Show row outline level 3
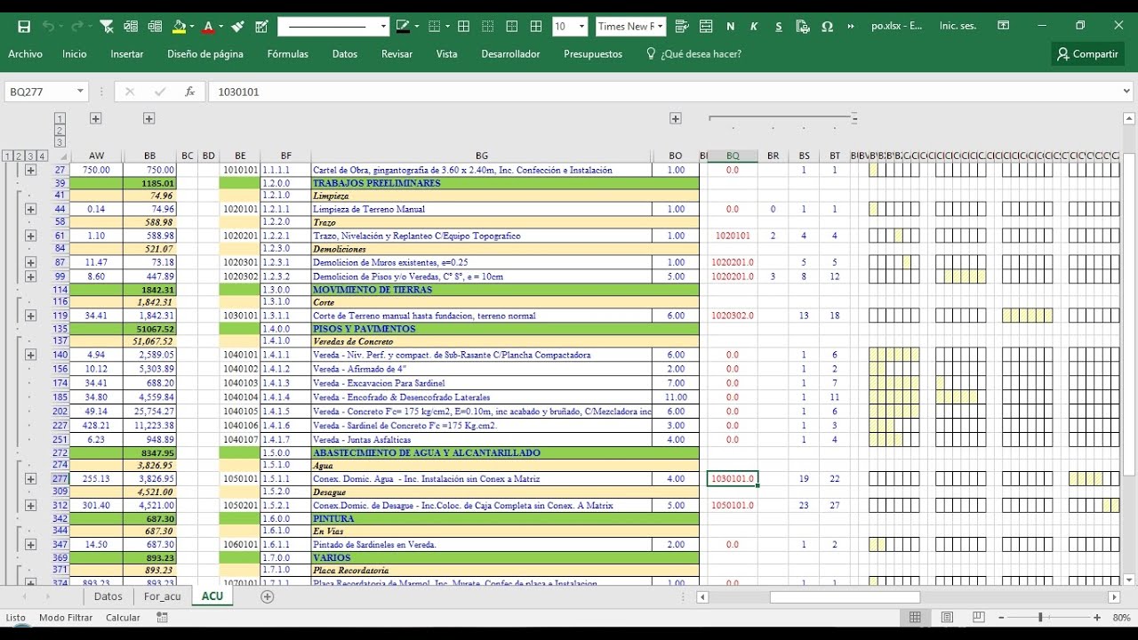Viewport: 1138px width, 640px height. coord(30,156)
